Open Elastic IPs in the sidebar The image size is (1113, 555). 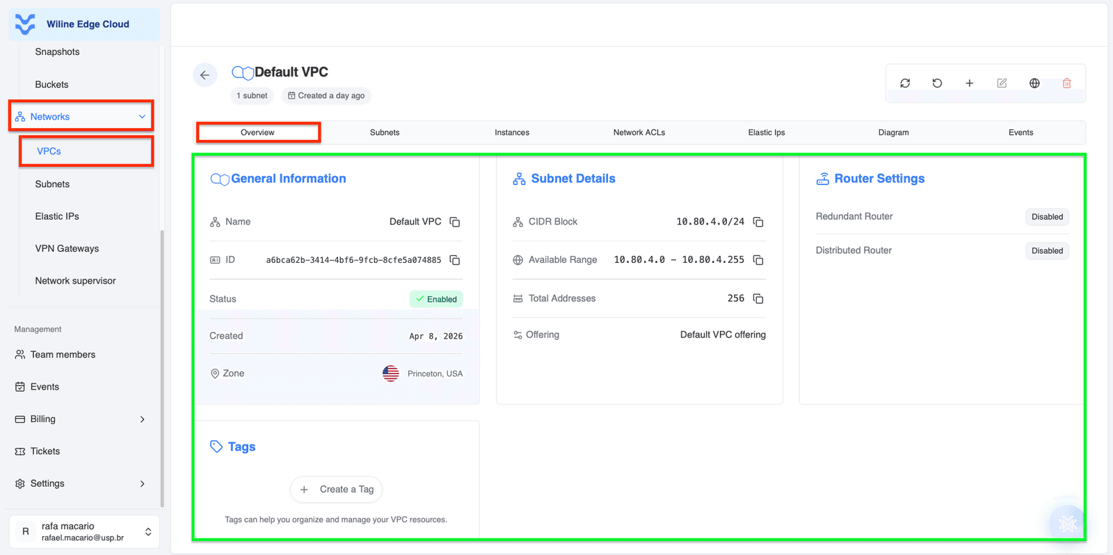57,216
